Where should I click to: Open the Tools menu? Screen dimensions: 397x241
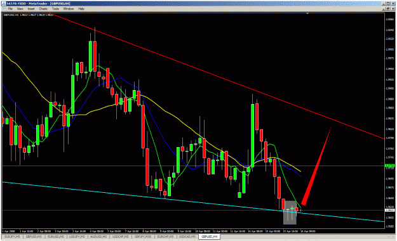pos(55,9)
